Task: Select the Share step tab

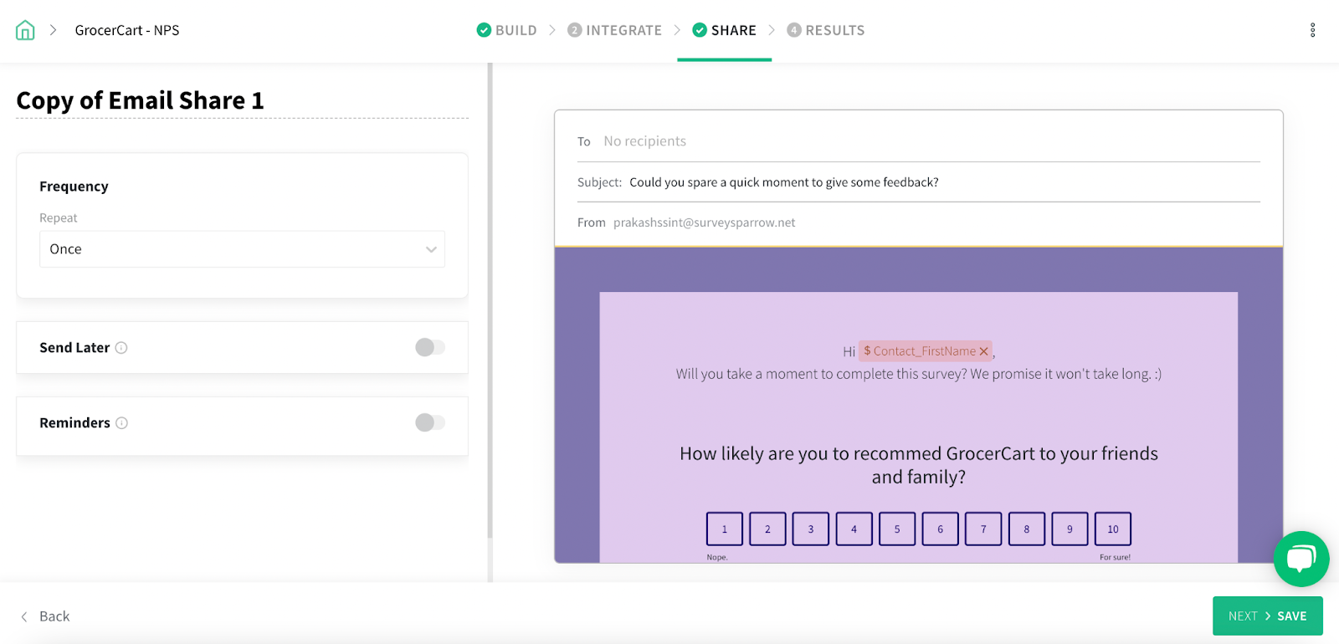Action: coord(725,30)
